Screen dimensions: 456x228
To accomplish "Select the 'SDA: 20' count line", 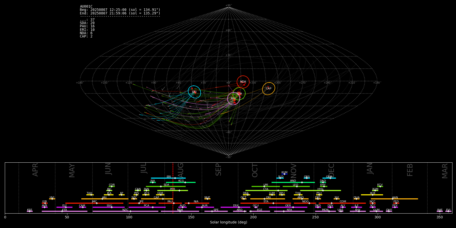I will click(87, 23).
